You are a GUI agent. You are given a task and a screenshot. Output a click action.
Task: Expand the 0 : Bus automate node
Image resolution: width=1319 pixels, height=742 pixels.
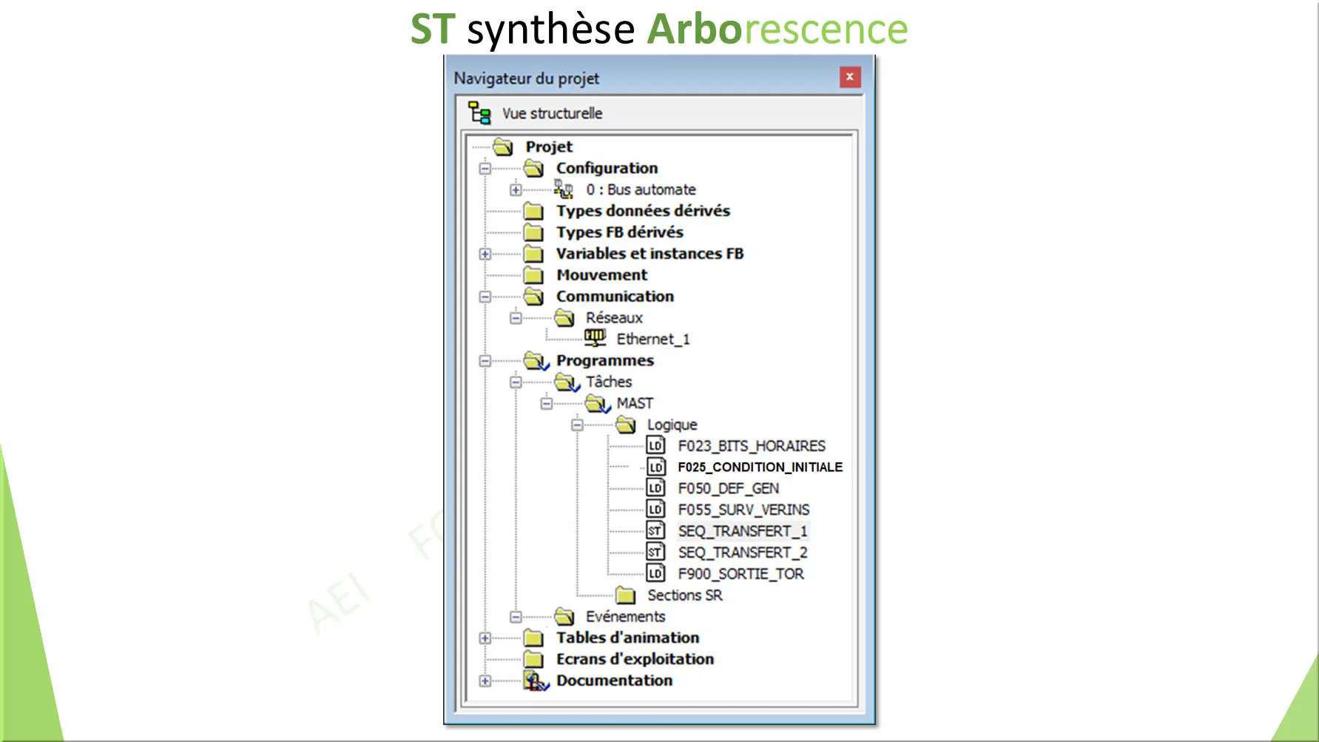coord(515,189)
